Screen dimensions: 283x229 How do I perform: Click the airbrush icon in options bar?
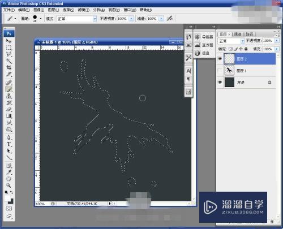(x=170, y=19)
